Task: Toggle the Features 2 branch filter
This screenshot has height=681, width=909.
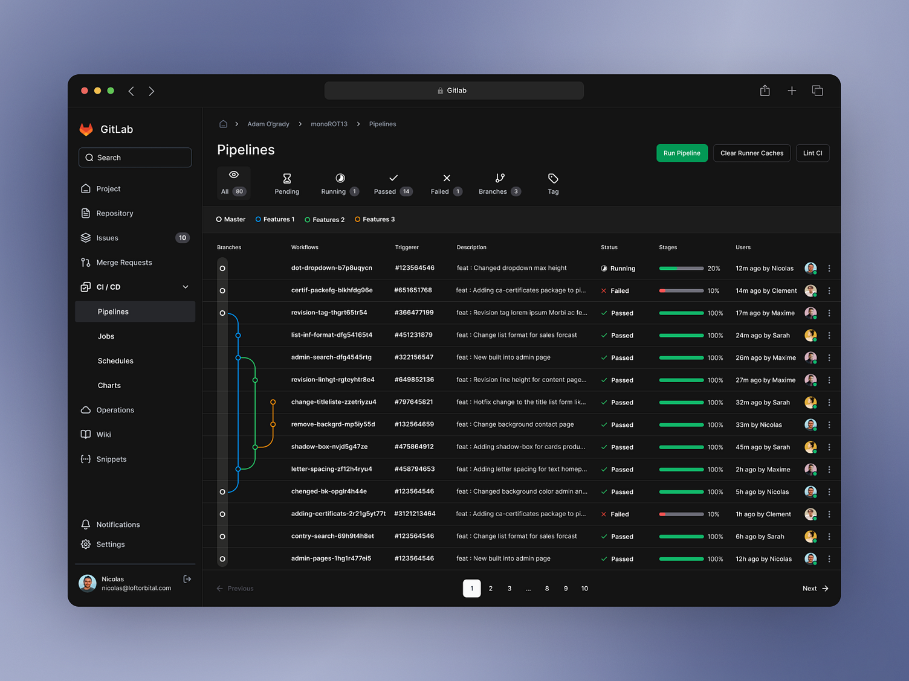Action: coord(325,219)
